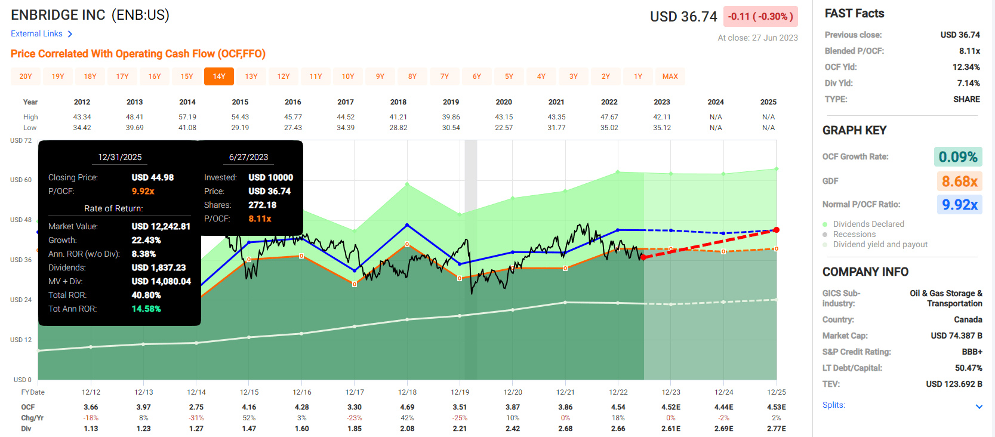Click the Shares 272.18 value in tooltip
Image resolution: width=995 pixels, height=437 pixels.
[263, 205]
